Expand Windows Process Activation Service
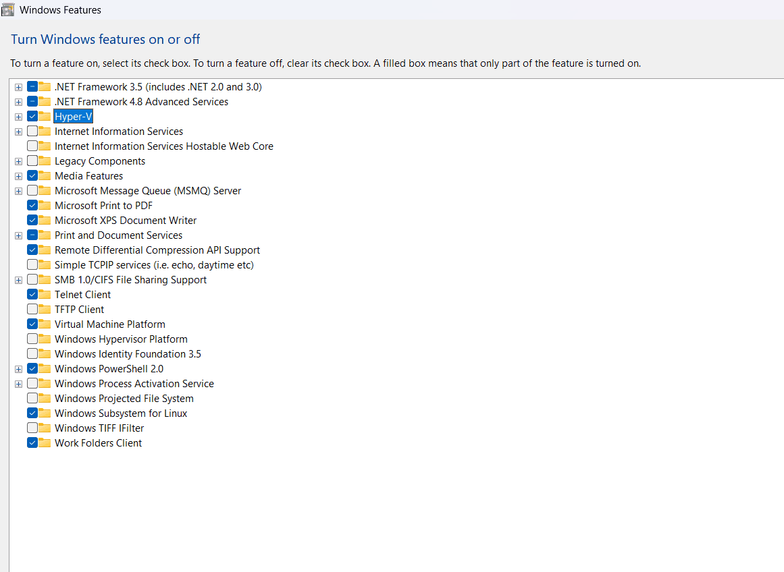Image resolution: width=784 pixels, height=572 pixels. click(x=18, y=384)
